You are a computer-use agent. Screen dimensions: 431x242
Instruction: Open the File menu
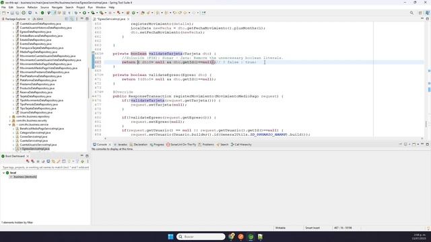[x=3, y=7]
